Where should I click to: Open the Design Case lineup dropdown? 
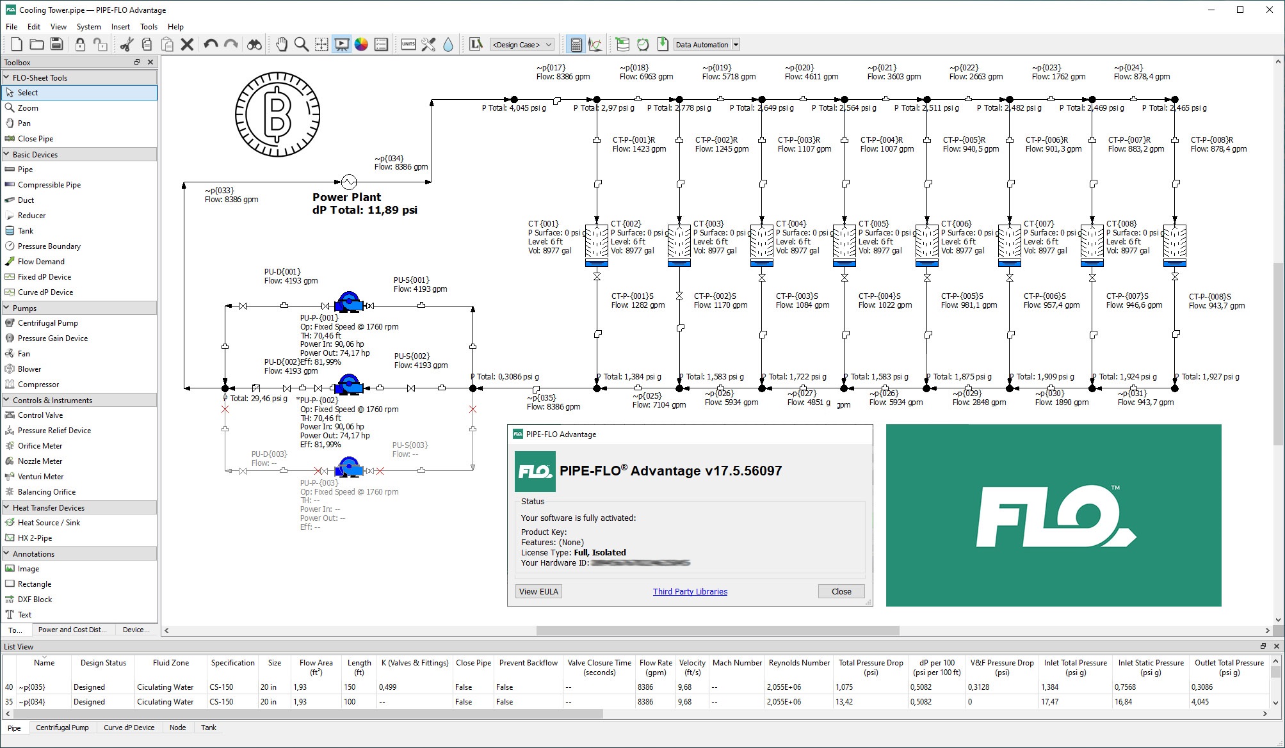(522, 45)
